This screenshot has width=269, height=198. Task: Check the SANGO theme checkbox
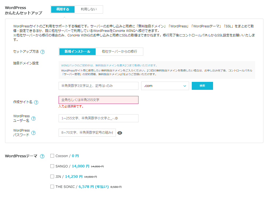[x=52, y=166]
